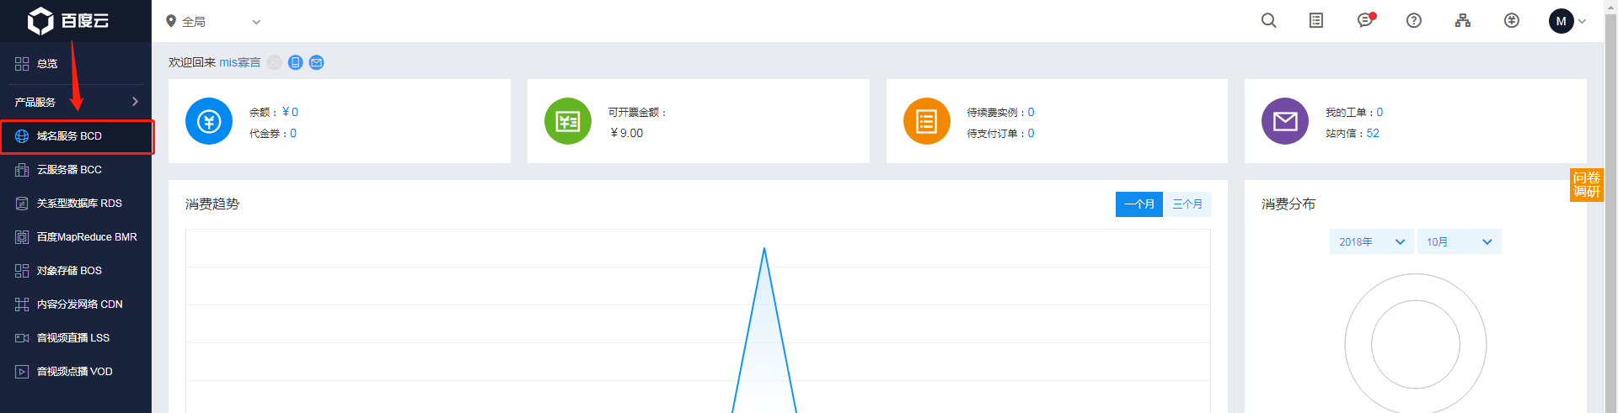
Task: Click the M user avatar
Action: (x=1562, y=21)
